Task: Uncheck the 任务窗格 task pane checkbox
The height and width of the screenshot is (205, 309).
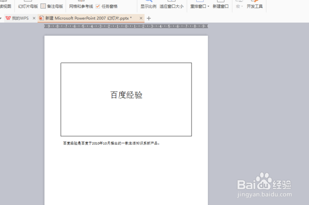Action: click(x=98, y=6)
